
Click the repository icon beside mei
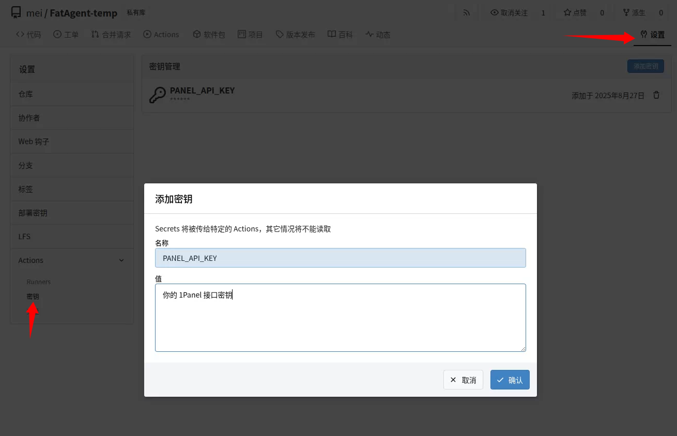tap(16, 12)
